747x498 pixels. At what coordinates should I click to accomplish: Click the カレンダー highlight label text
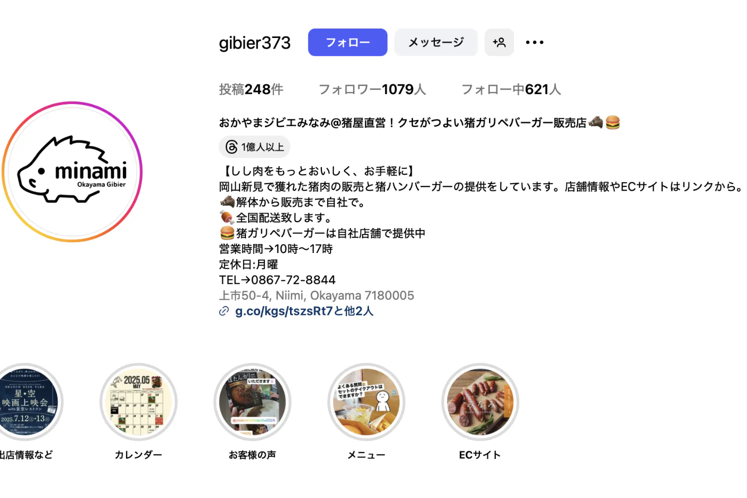pyautogui.click(x=138, y=455)
